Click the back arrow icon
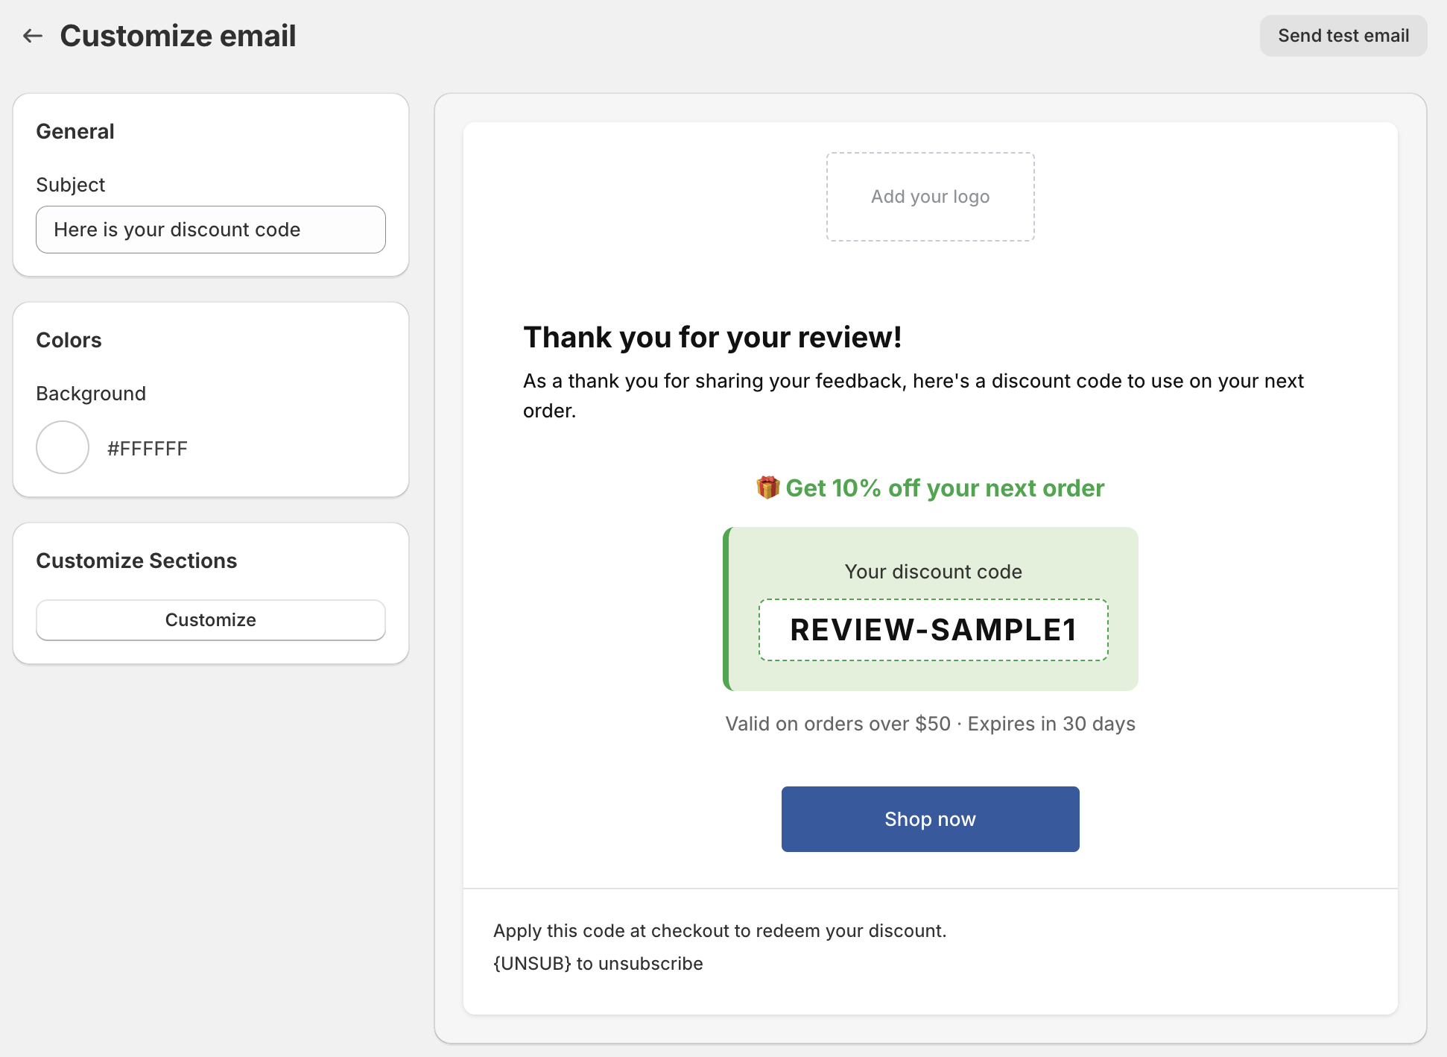 [33, 36]
